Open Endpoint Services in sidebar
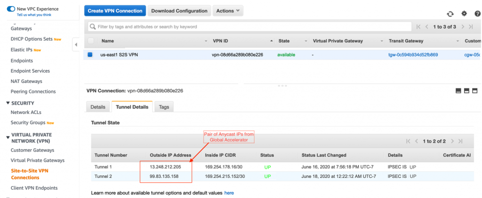 pyautogui.click(x=30, y=71)
